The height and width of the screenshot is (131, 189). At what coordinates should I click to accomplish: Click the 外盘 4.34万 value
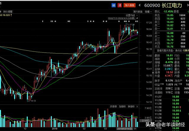[x=169, y=76]
